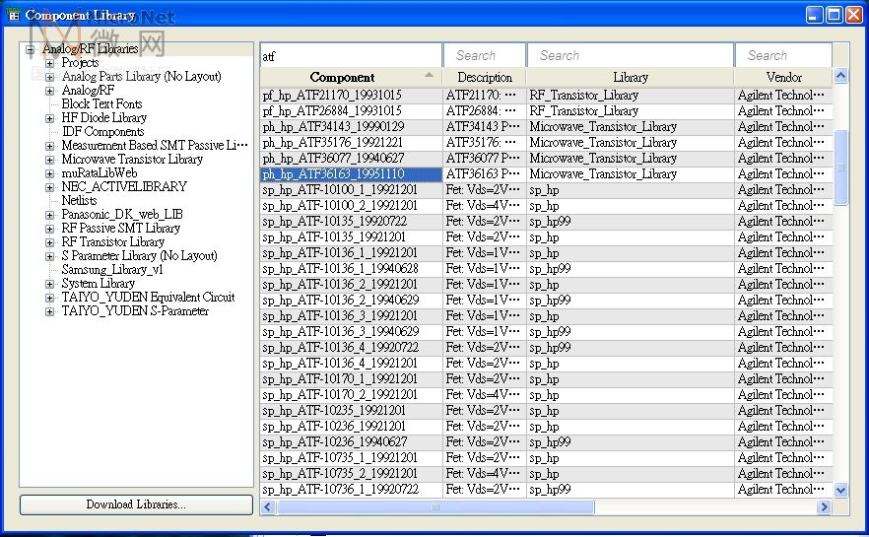The image size is (869, 537).
Task: Sort by the Component column header
Action: coord(351,78)
